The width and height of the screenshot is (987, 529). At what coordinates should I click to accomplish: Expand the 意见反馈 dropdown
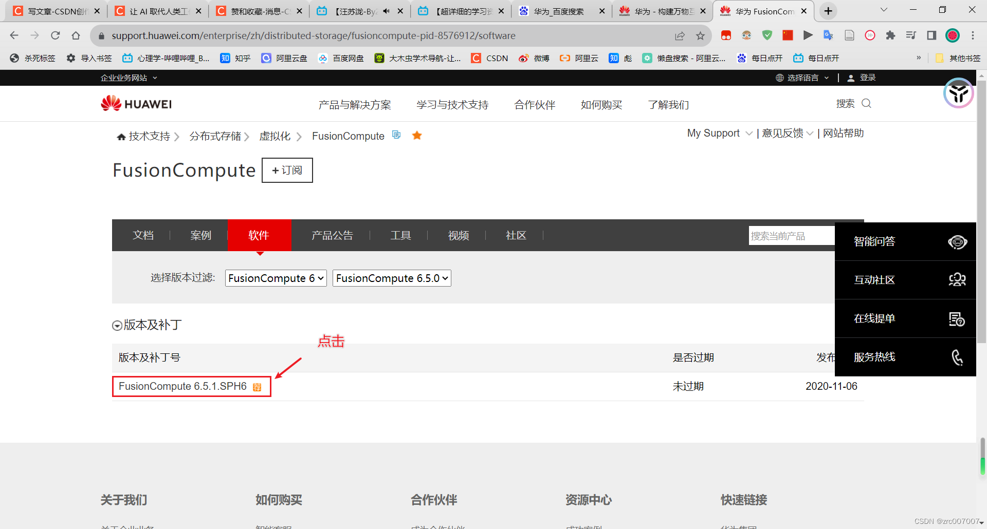(788, 133)
